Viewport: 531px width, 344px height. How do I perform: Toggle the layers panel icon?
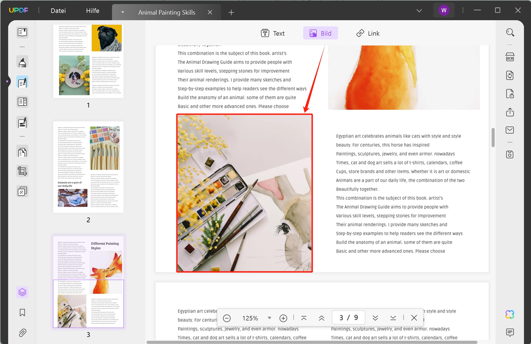pyautogui.click(x=22, y=292)
